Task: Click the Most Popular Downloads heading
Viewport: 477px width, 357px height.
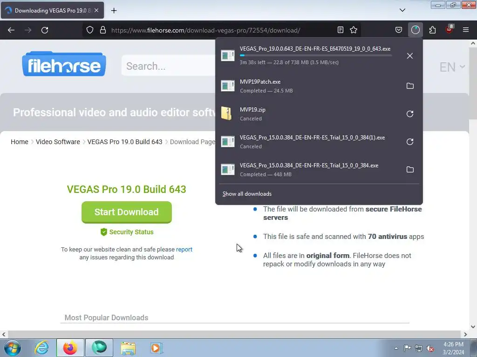Action: pos(107,317)
